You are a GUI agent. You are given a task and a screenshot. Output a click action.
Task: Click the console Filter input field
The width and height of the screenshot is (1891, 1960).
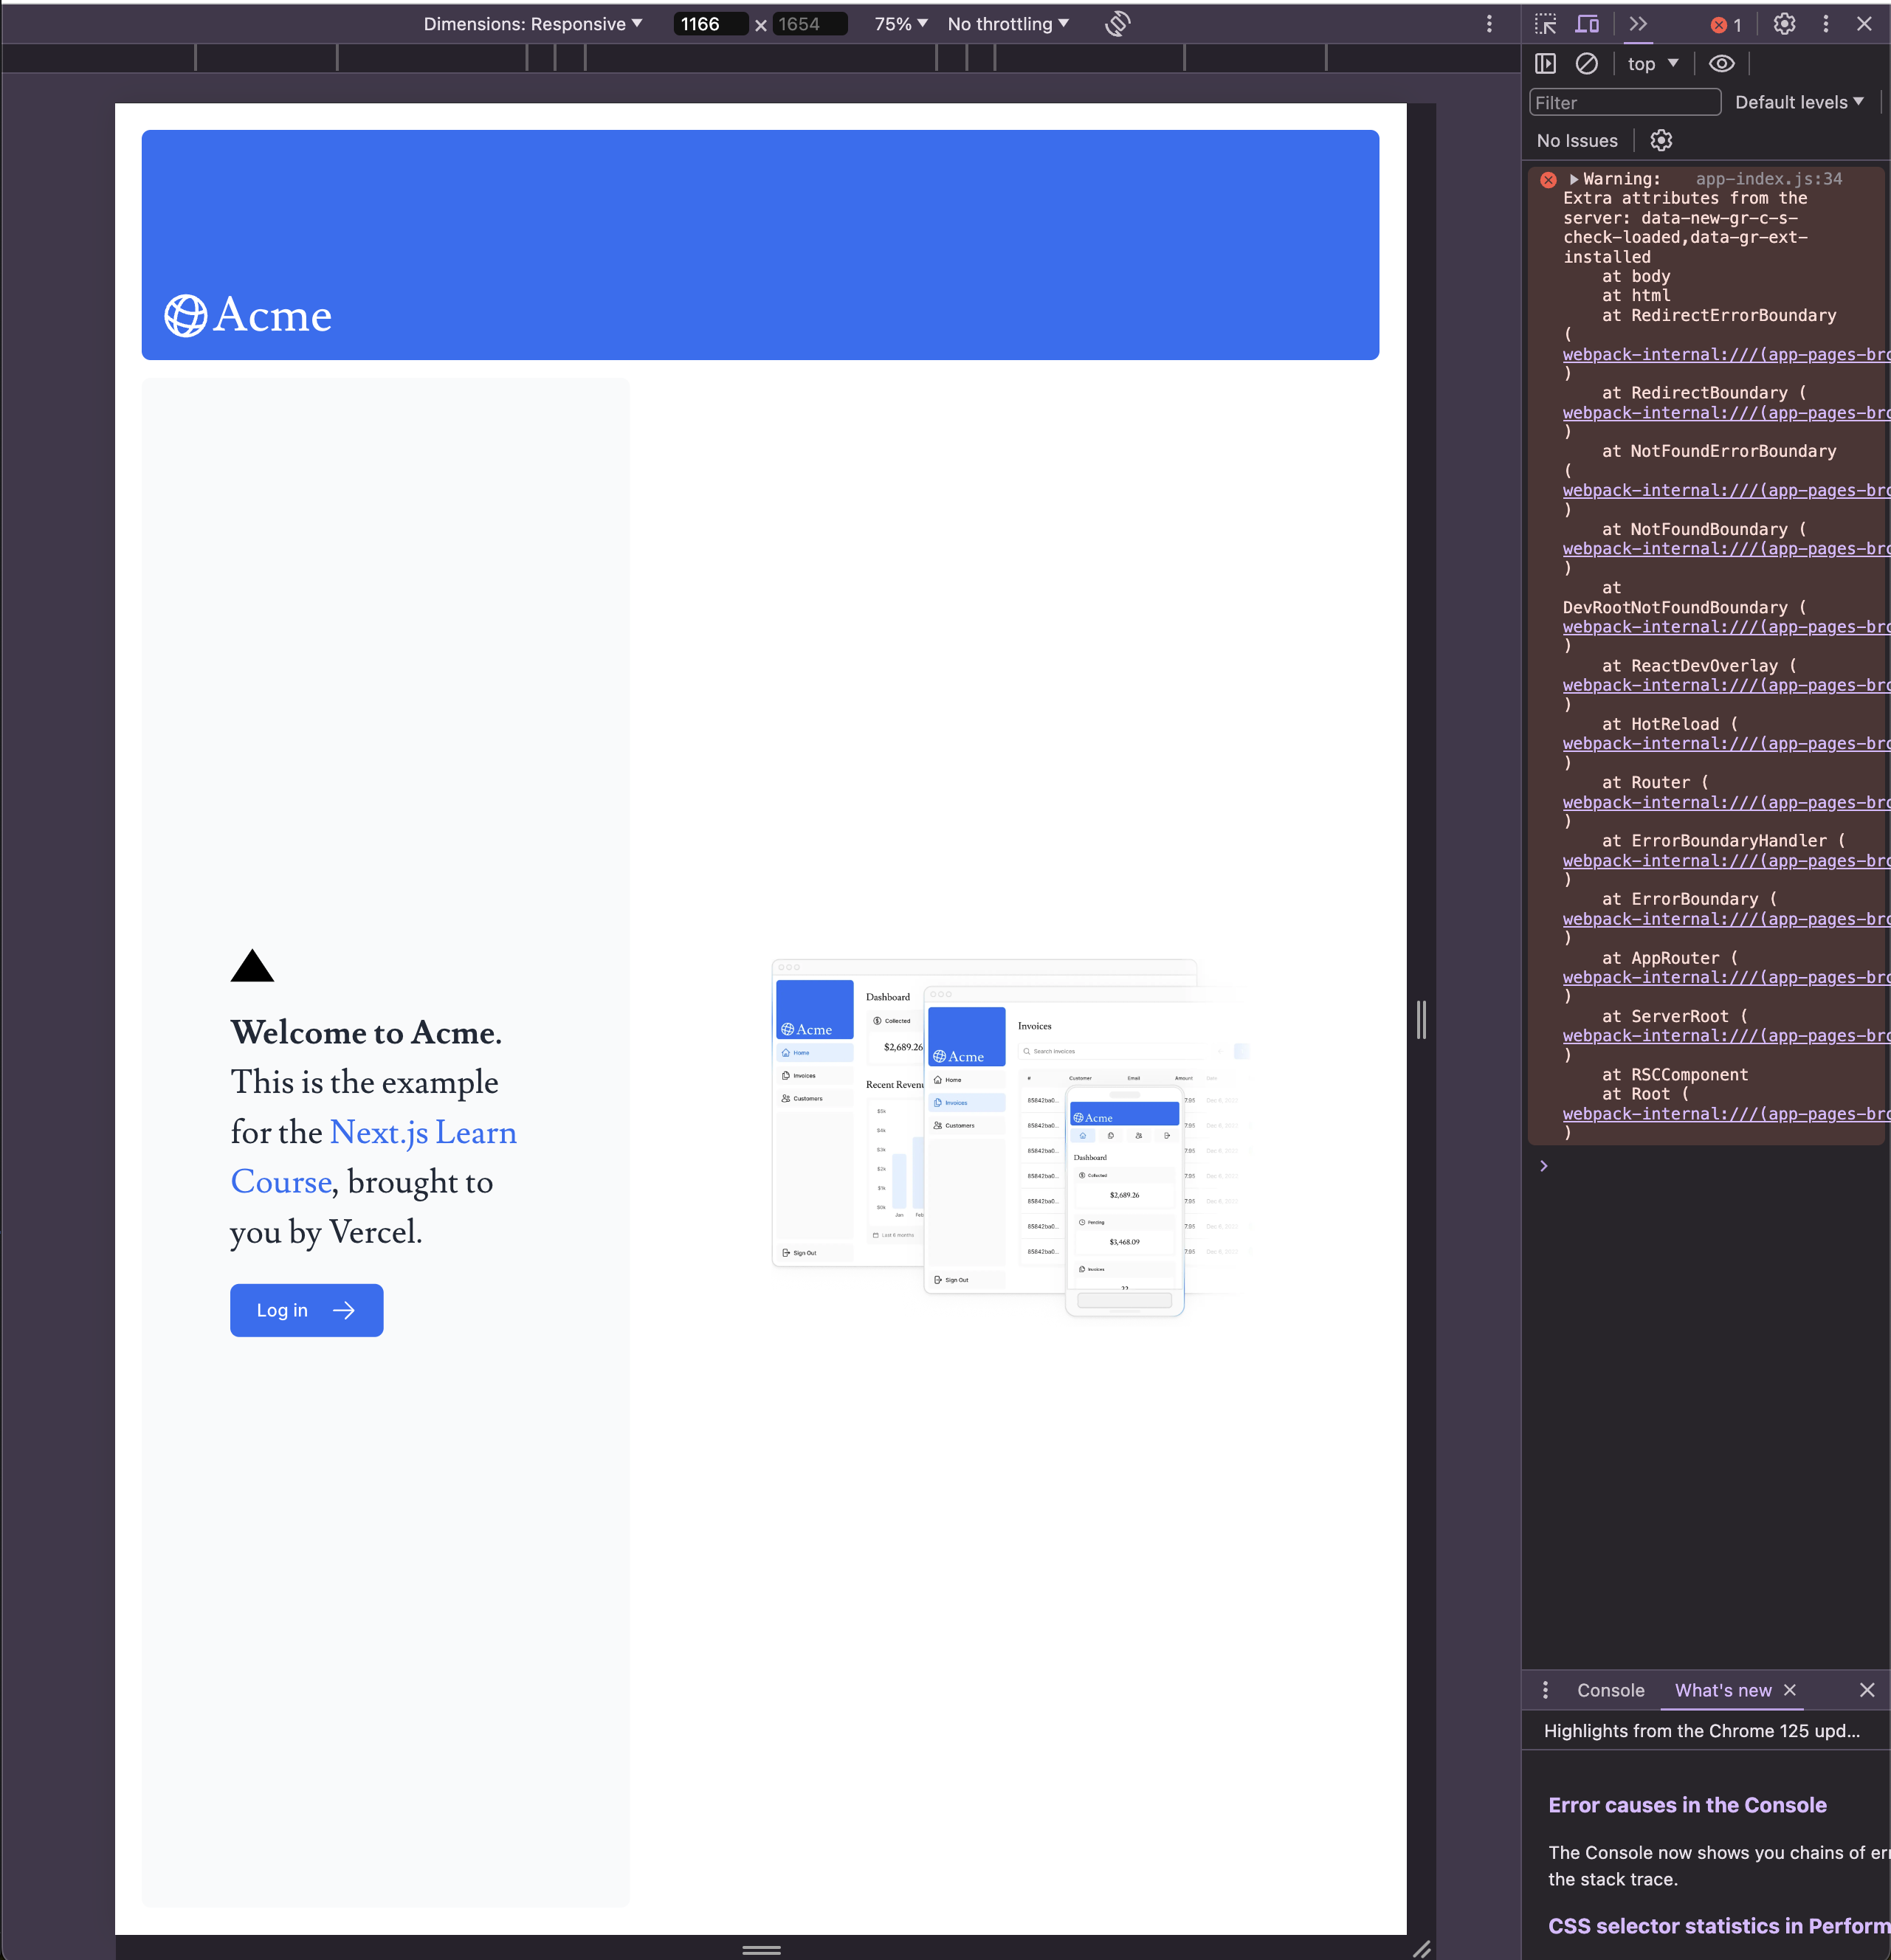1624,102
